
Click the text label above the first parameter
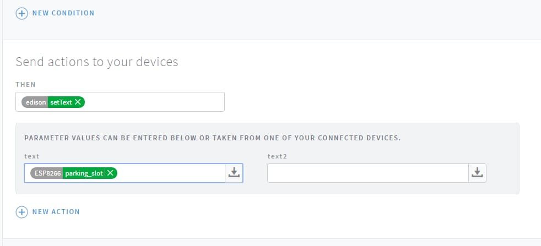point(32,156)
